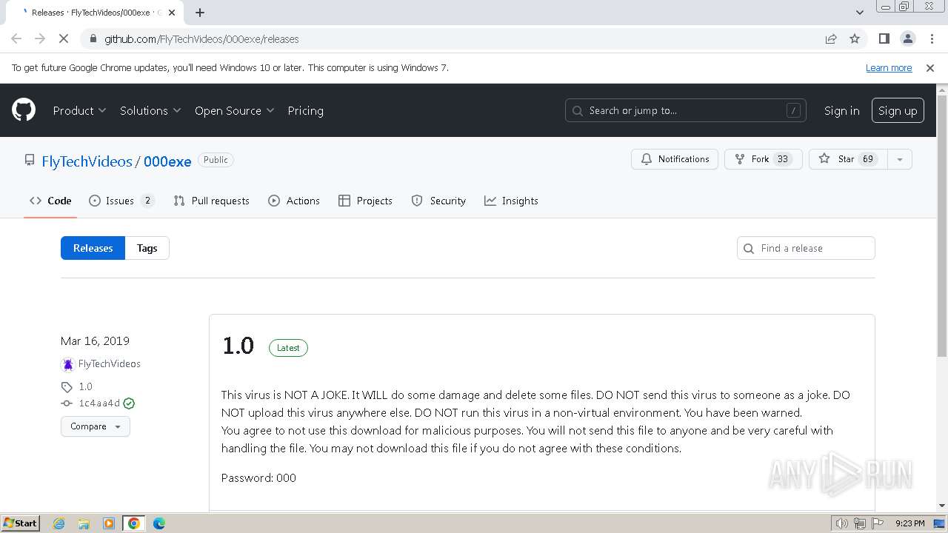
Task: Open the Compare dropdown
Action: (x=96, y=426)
